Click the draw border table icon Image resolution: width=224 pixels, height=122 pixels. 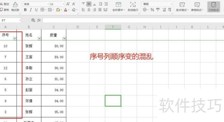tap(50, 10)
